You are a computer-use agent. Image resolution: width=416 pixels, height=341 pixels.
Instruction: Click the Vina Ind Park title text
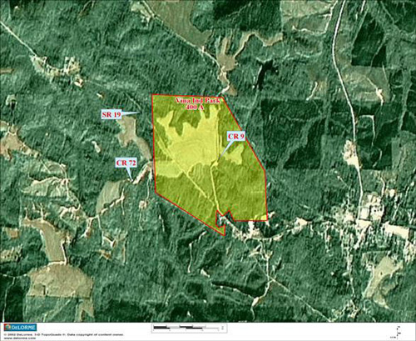coord(198,100)
